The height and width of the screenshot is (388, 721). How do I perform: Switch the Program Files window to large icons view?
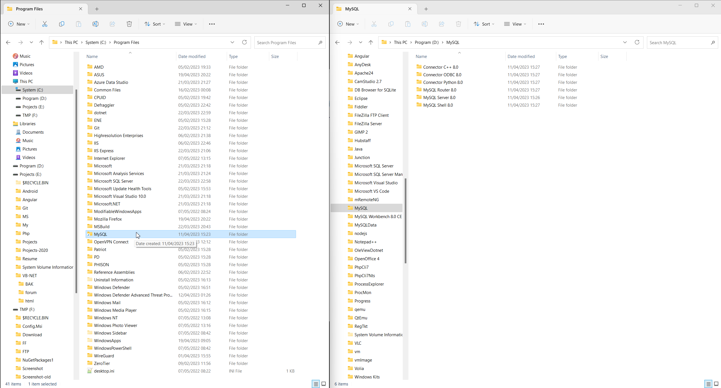[x=324, y=384]
